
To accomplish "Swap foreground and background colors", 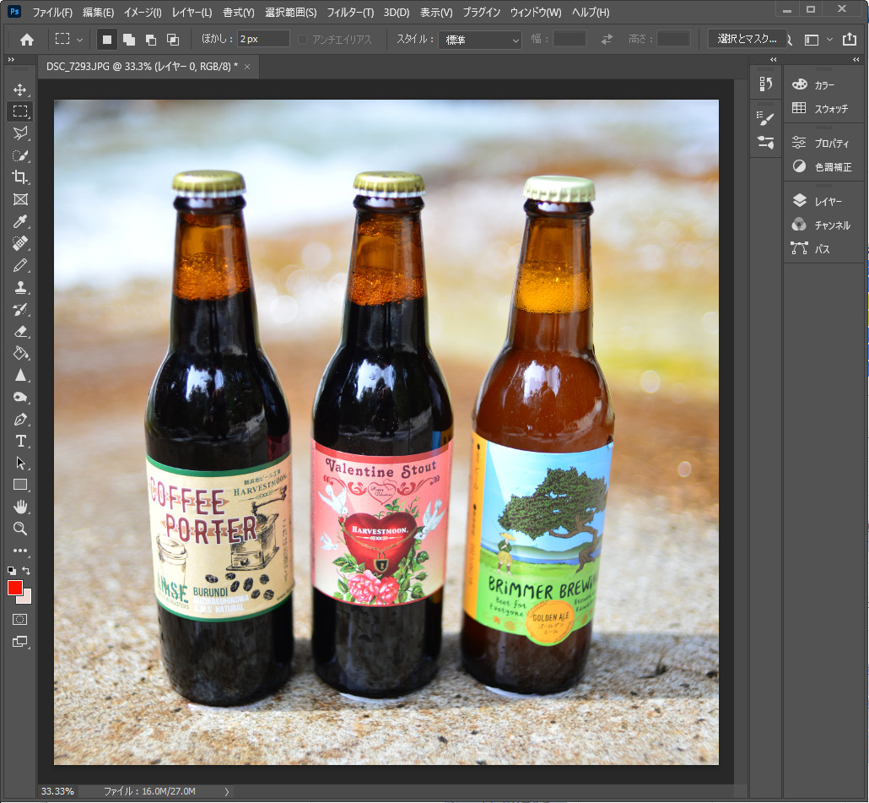I will coord(26,570).
